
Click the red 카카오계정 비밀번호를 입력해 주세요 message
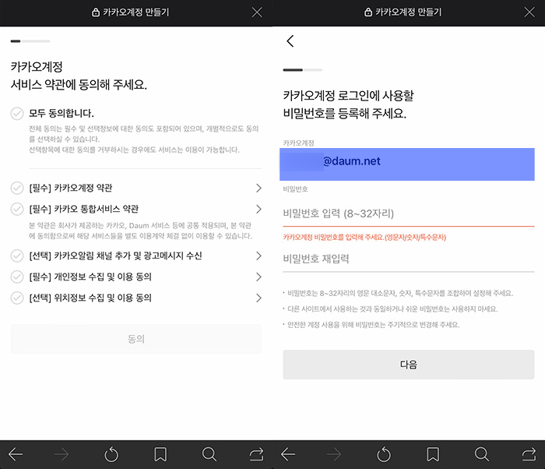click(x=364, y=238)
